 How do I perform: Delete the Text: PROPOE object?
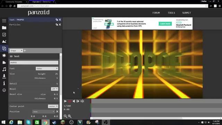coord(60,20)
